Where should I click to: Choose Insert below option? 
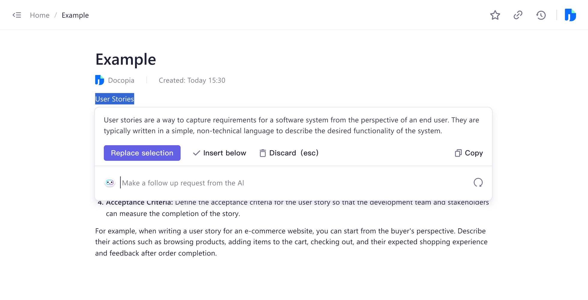[x=224, y=153]
